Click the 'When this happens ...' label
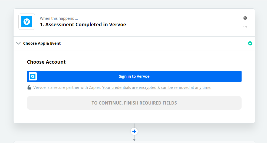This screenshot has width=267, height=143. click(x=59, y=18)
